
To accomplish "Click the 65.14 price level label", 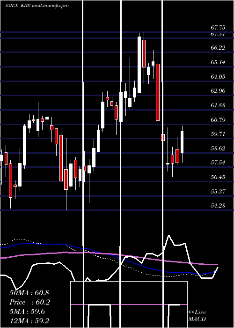I will pyautogui.click(x=218, y=62).
